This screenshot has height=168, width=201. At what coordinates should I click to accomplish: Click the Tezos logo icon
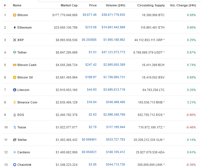click(x=15, y=127)
